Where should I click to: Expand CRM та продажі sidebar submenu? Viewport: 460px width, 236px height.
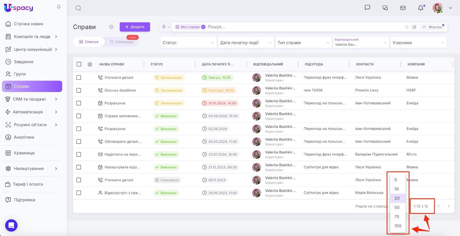pyautogui.click(x=56, y=99)
